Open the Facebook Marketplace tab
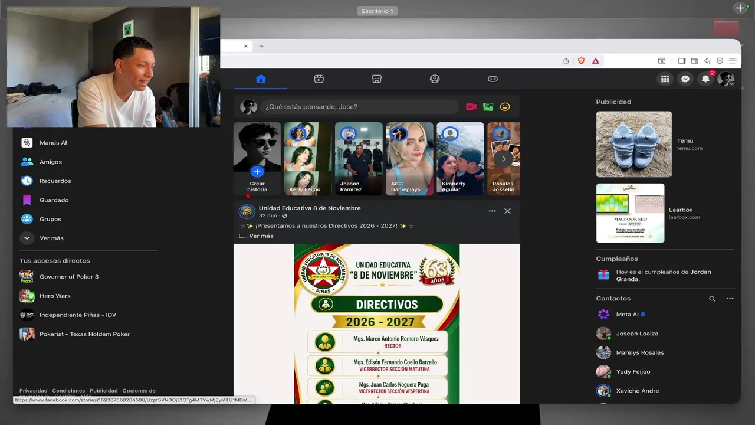This screenshot has height=425, width=755. pyautogui.click(x=376, y=79)
